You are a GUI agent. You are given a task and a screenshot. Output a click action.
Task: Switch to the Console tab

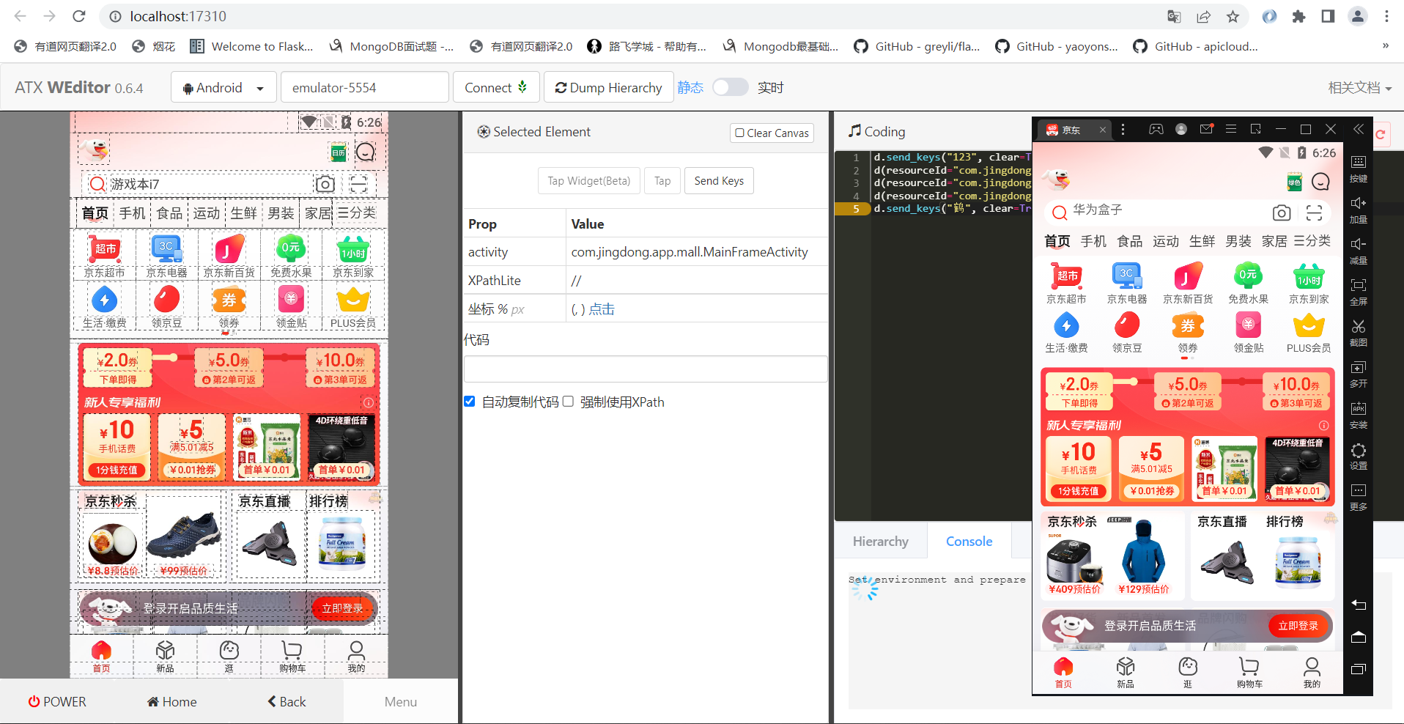pos(969,542)
